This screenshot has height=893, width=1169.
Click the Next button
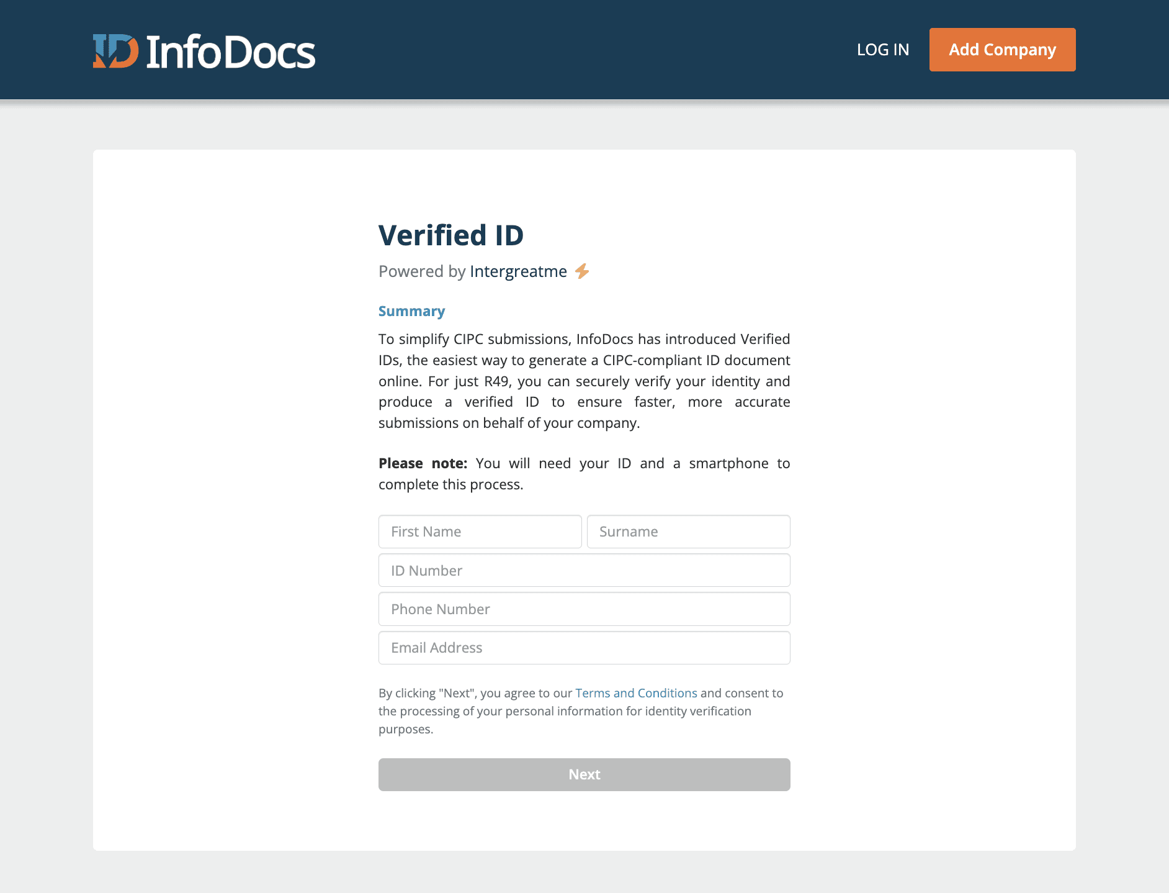point(584,774)
